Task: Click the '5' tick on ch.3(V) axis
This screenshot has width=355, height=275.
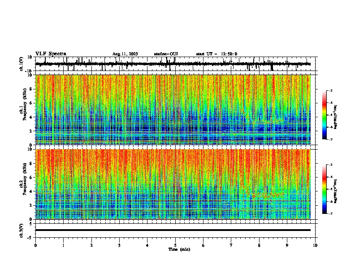Action: (x=31, y=224)
